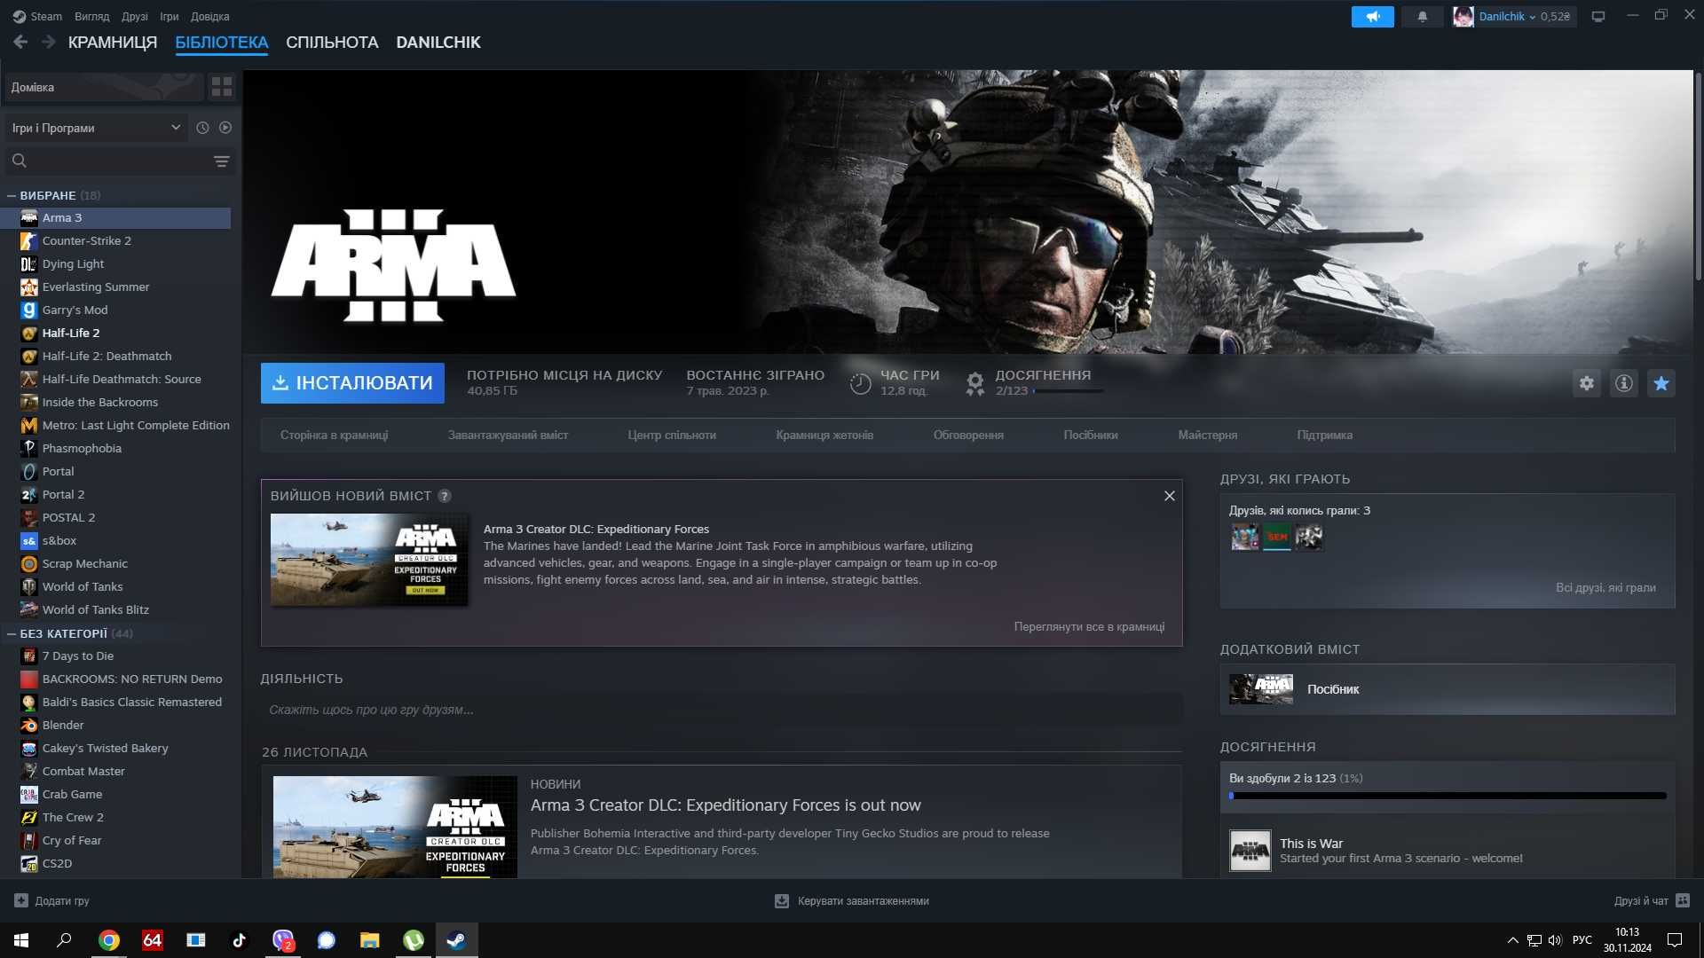Open help question mark for new content
Image resolution: width=1704 pixels, height=958 pixels.
pos(445,496)
